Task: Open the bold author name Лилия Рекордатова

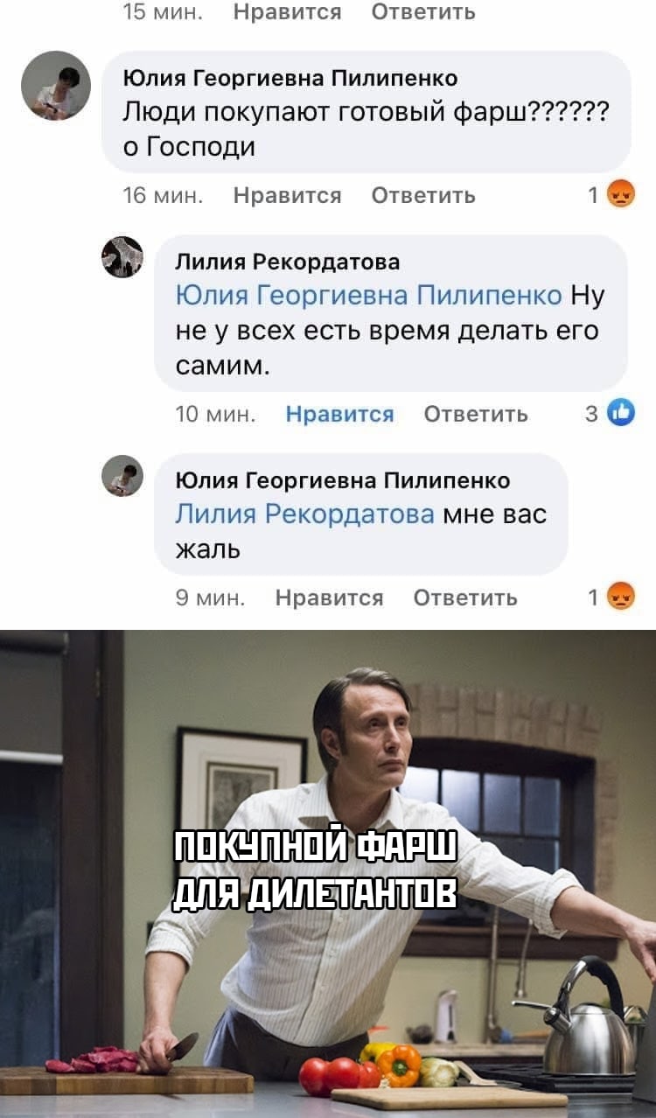Action: click(288, 261)
